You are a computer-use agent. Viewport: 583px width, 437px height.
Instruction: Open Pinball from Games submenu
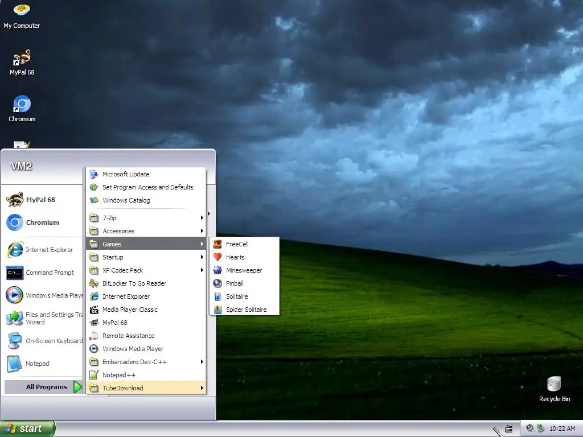pyautogui.click(x=244, y=283)
